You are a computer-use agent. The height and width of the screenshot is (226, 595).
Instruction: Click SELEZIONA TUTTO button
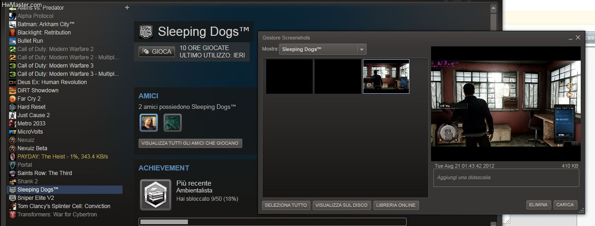(286, 205)
